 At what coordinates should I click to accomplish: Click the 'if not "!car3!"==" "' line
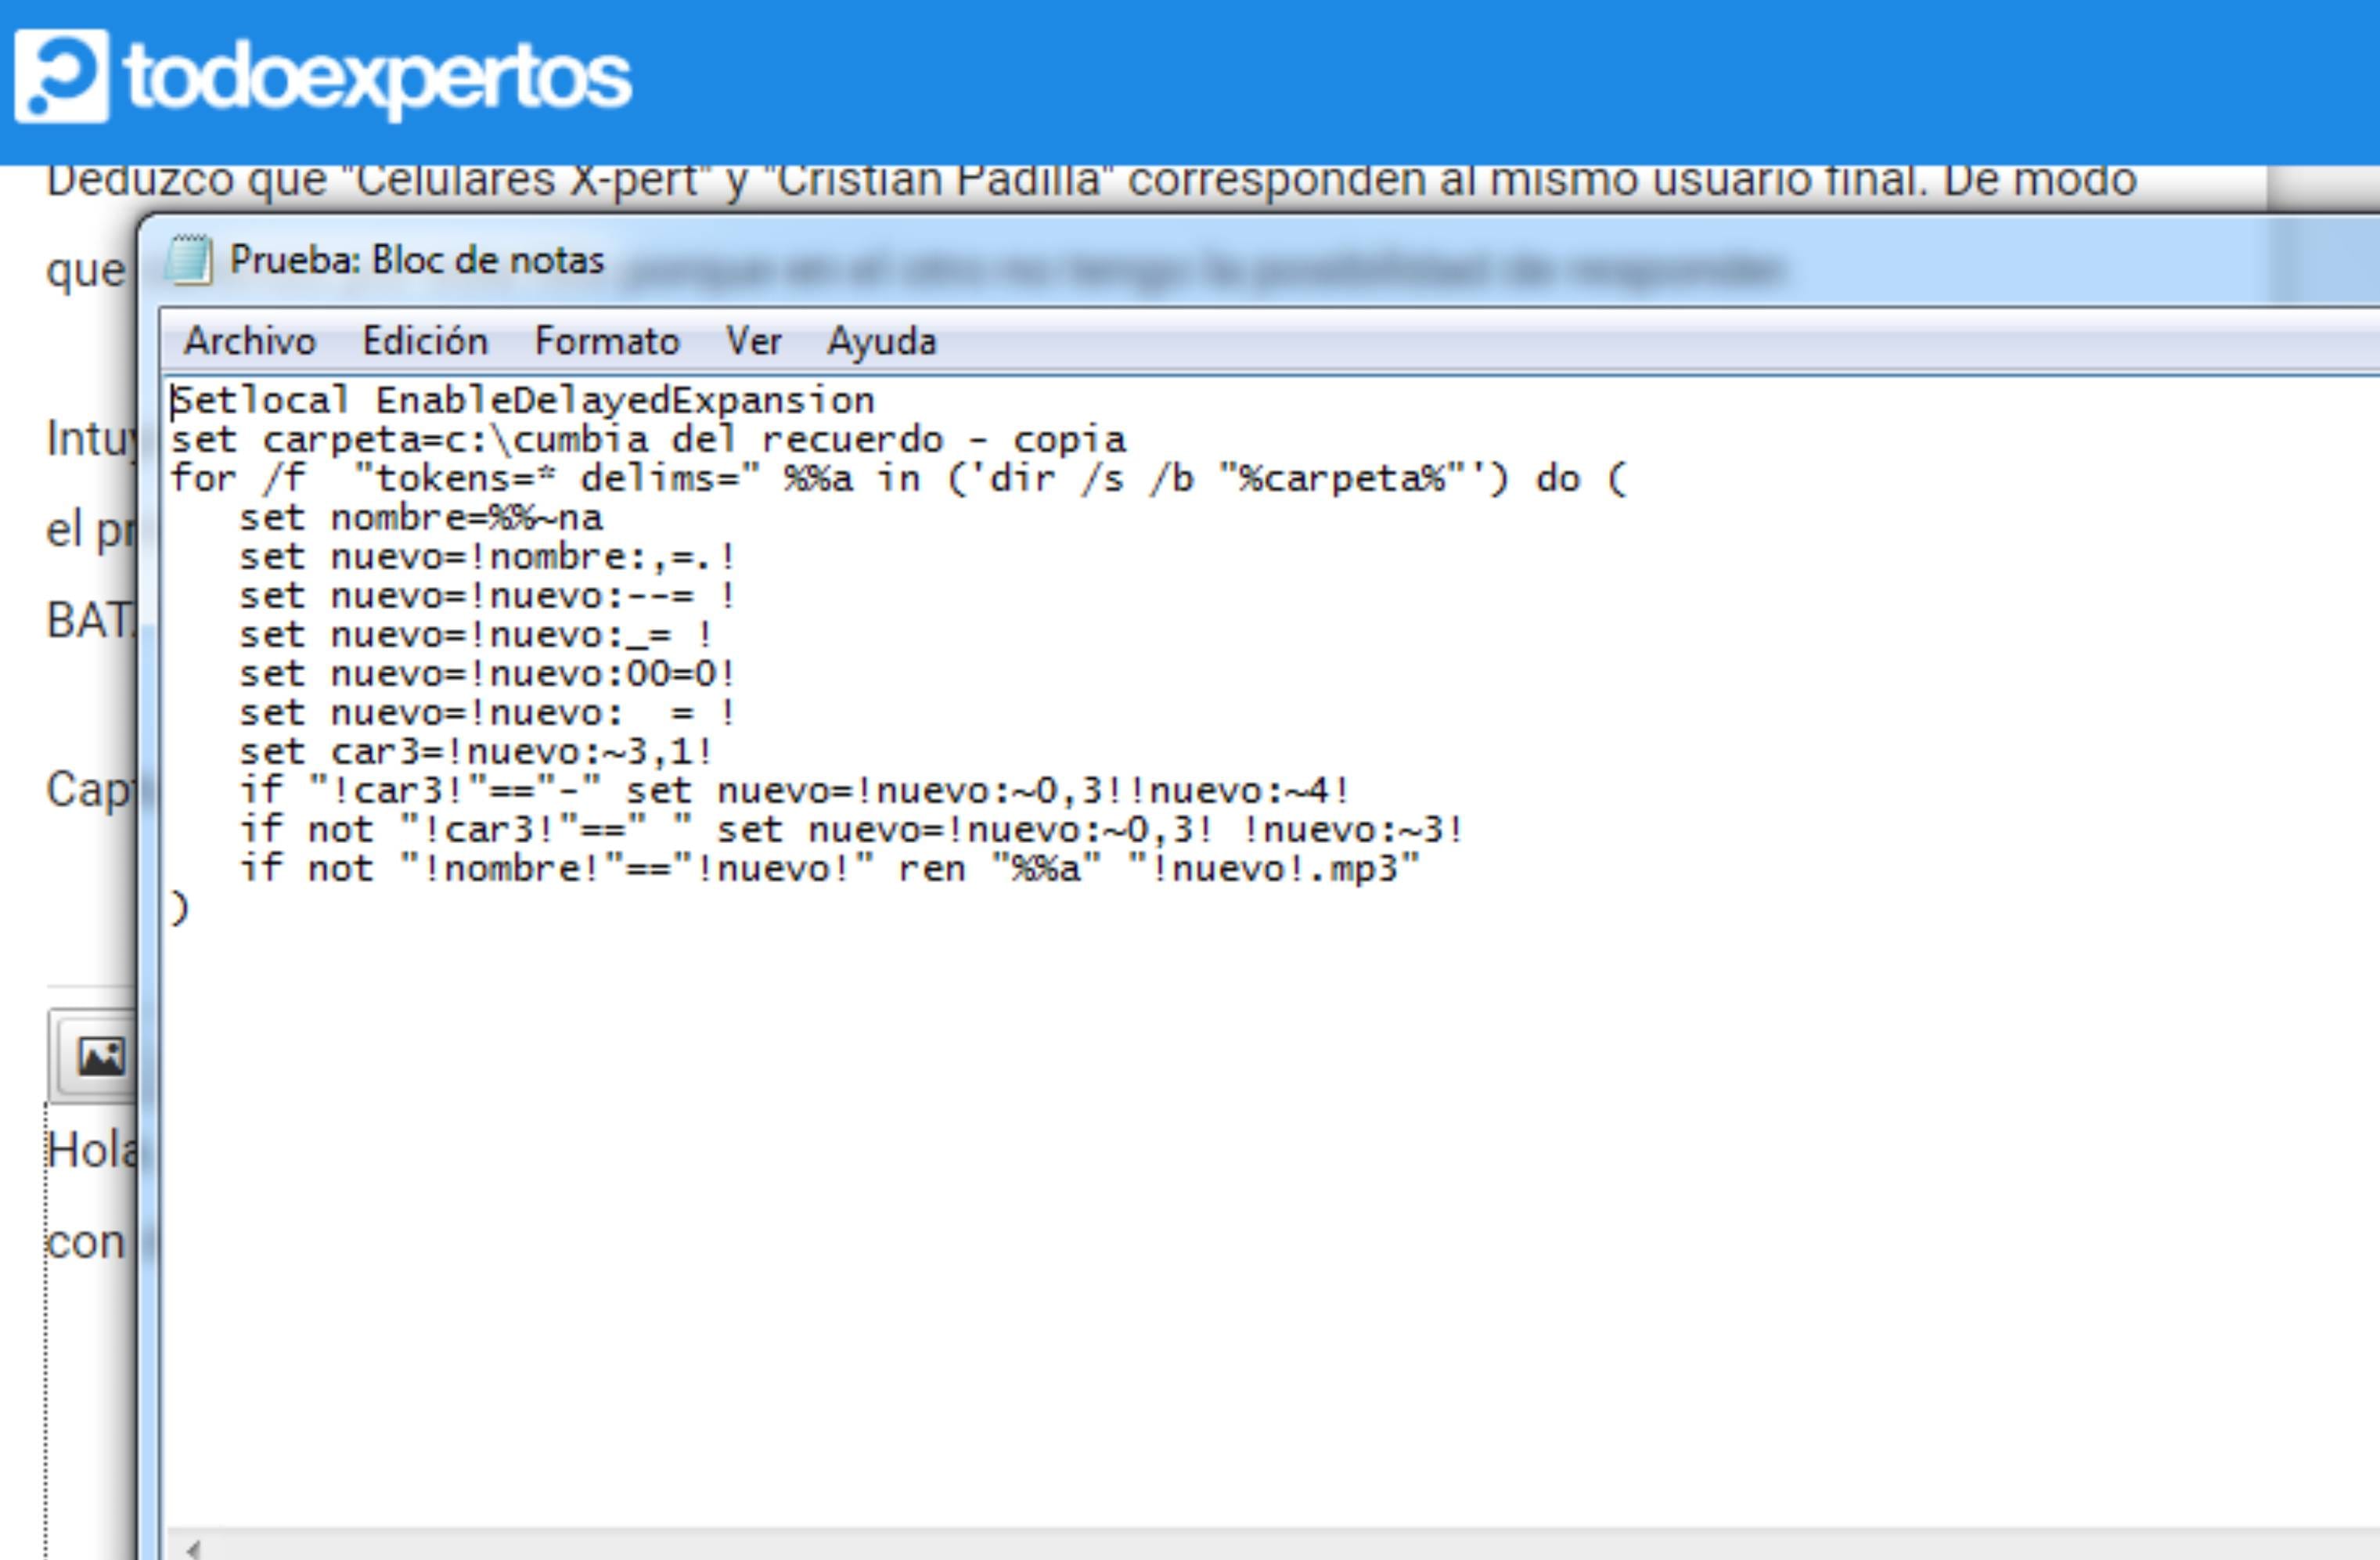[852, 830]
